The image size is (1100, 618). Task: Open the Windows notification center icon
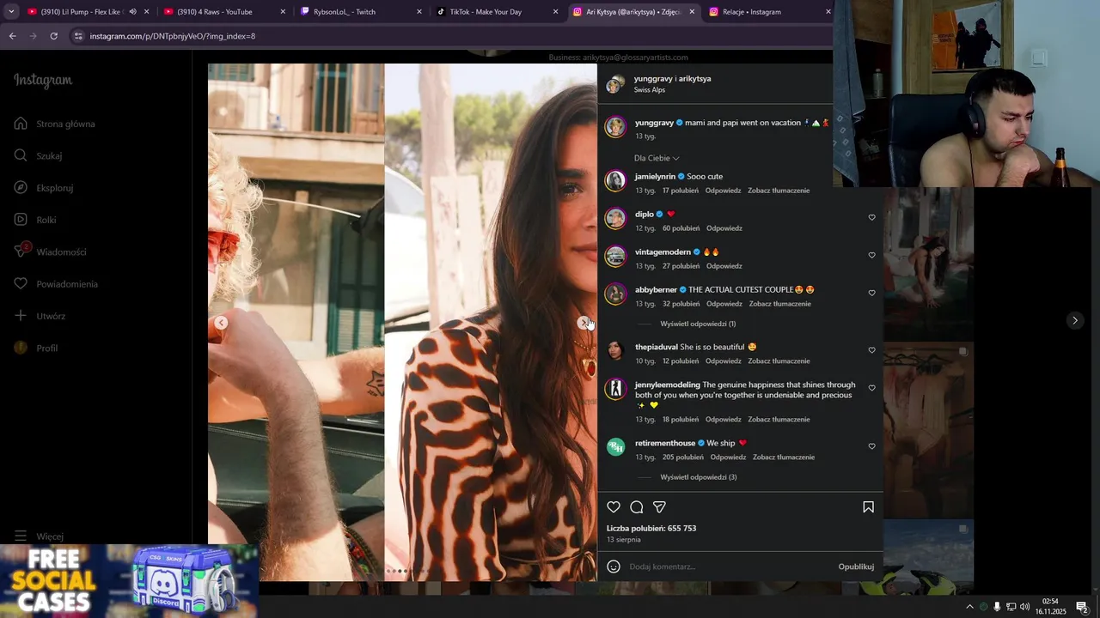point(1082,607)
